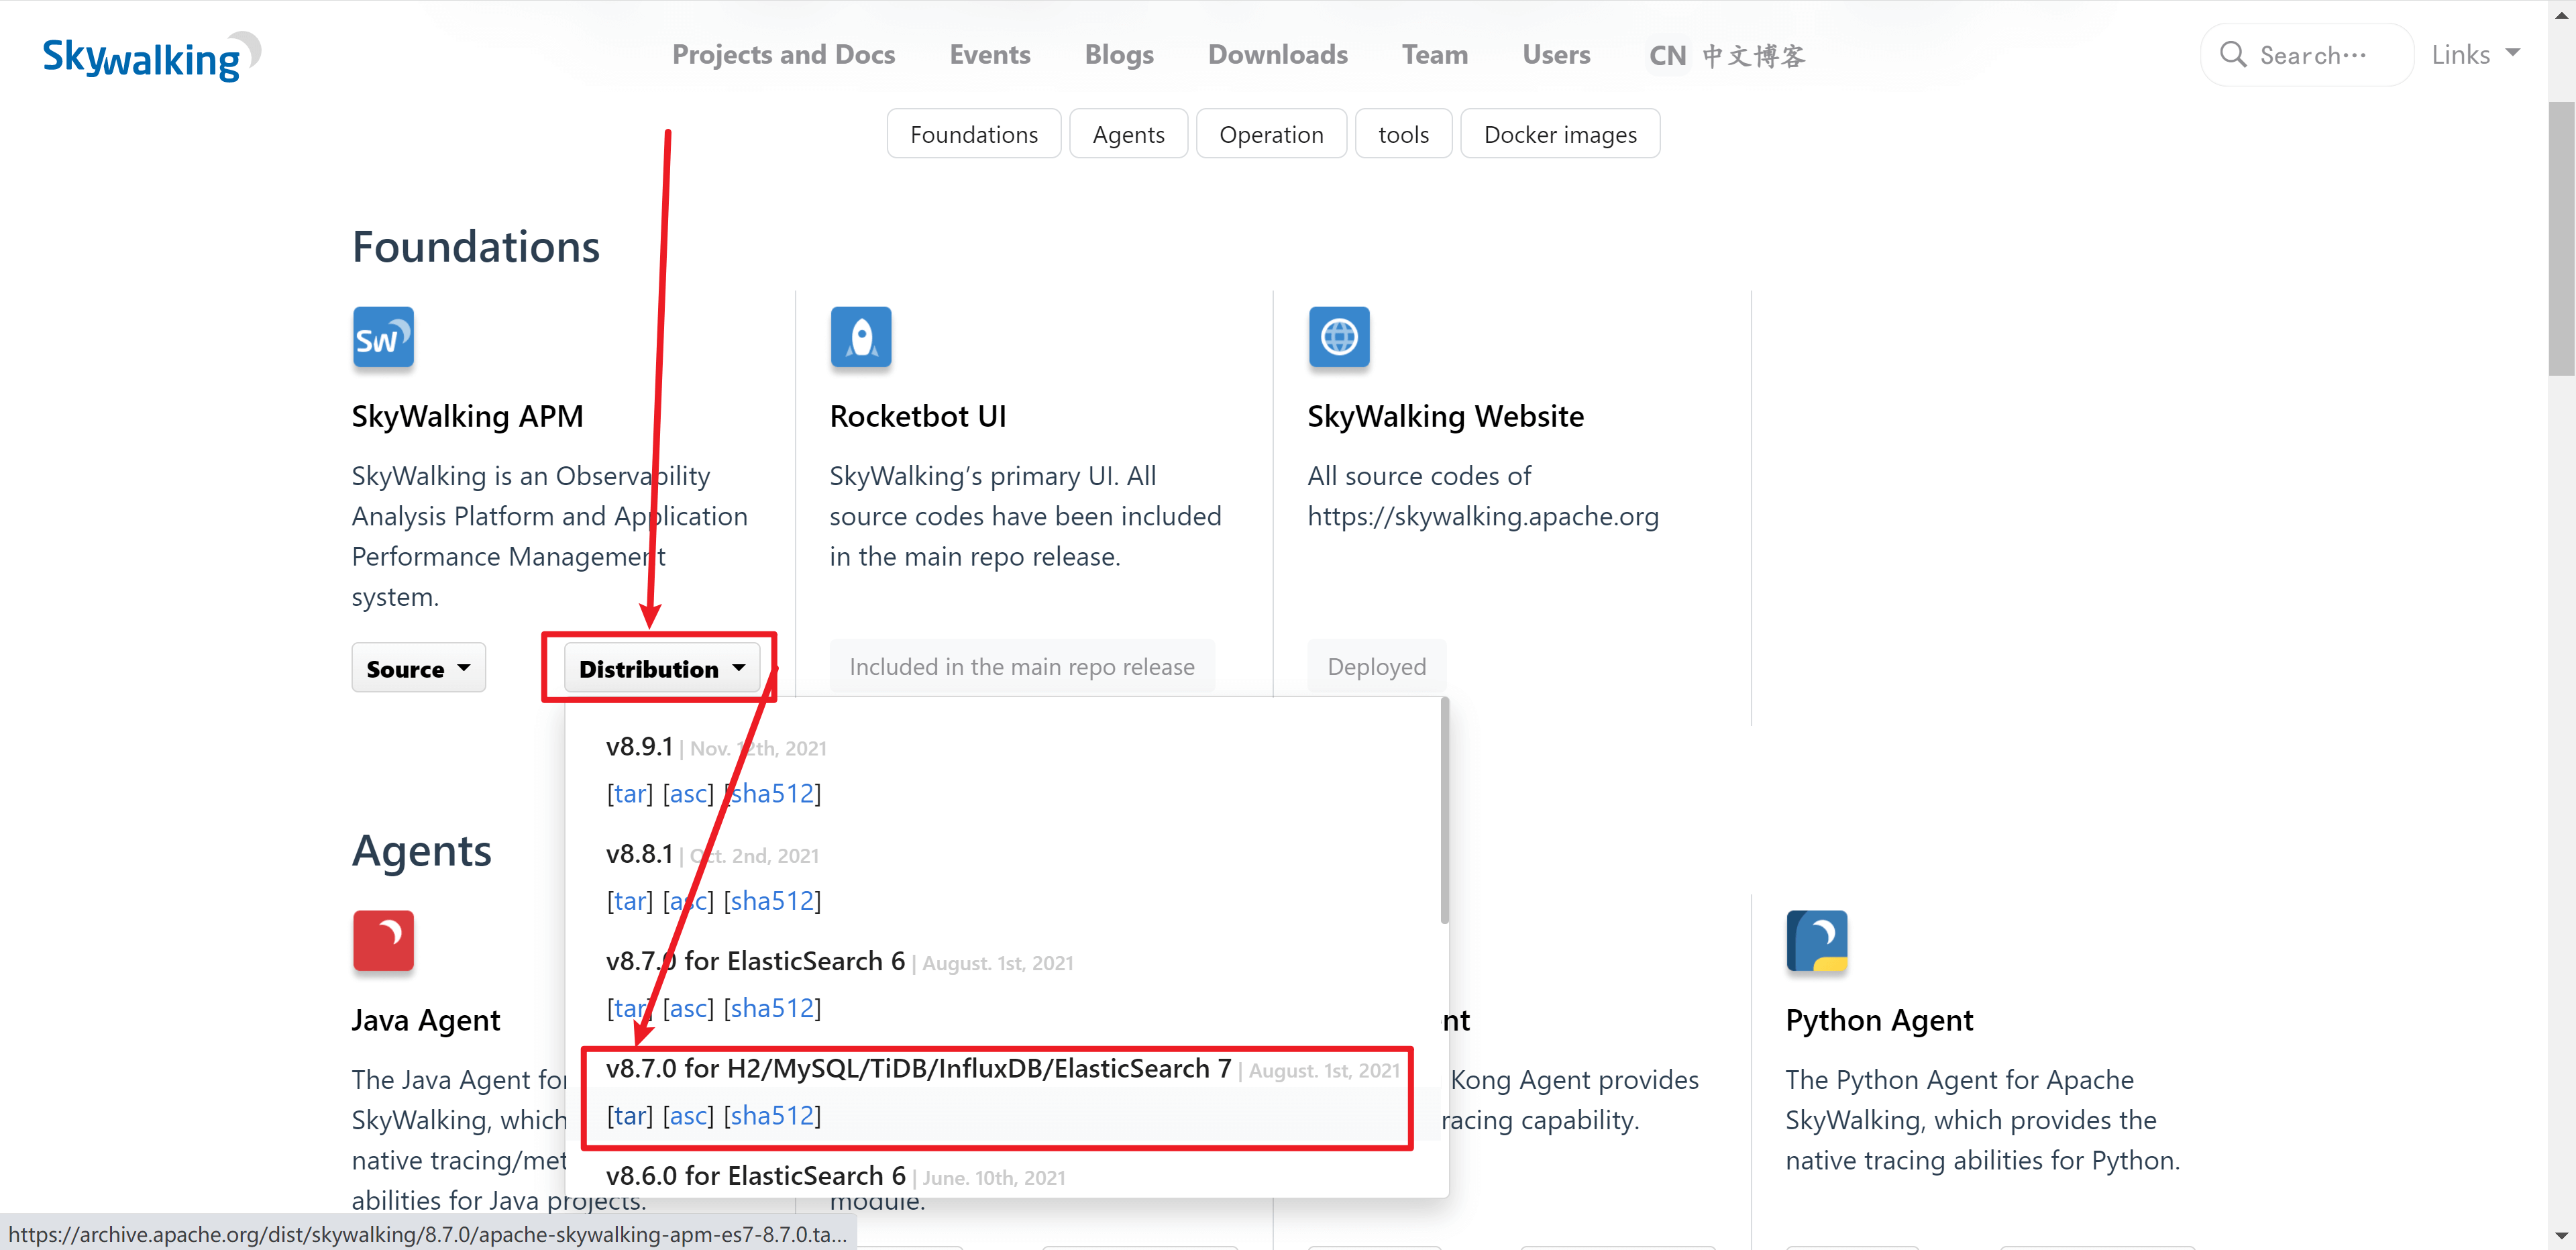2576x1250 pixels.
Task: Expand the Links menu
Action: [2474, 55]
